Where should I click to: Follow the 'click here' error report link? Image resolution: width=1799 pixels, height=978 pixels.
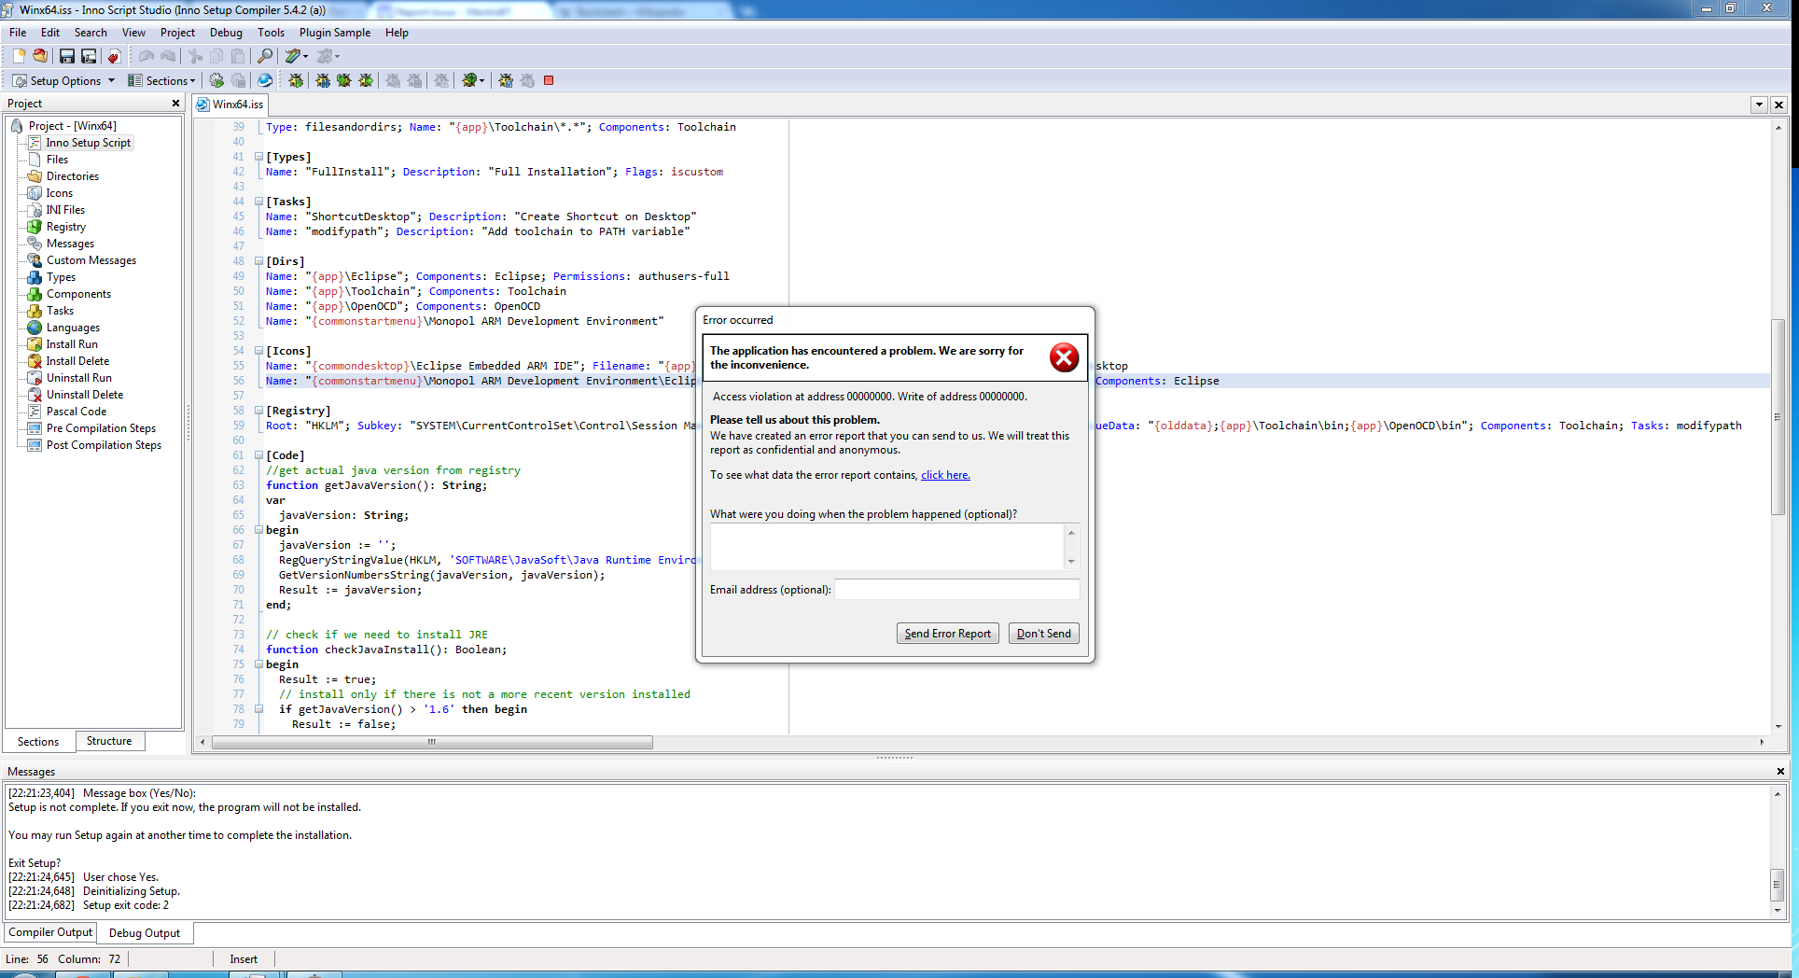[x=945, y=475]
